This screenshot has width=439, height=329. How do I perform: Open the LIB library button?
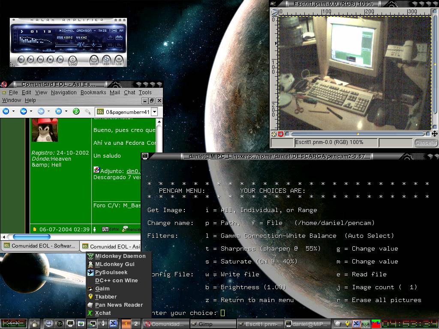[119, 60]
